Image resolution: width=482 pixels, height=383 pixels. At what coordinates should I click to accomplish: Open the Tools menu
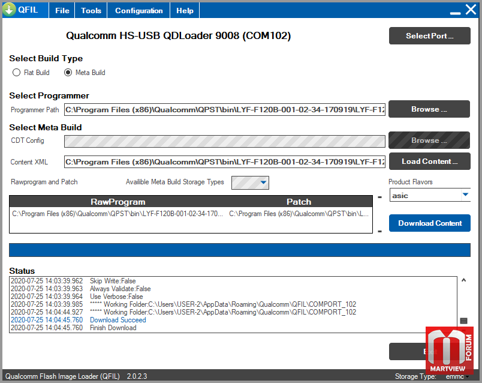coord(91,10)
